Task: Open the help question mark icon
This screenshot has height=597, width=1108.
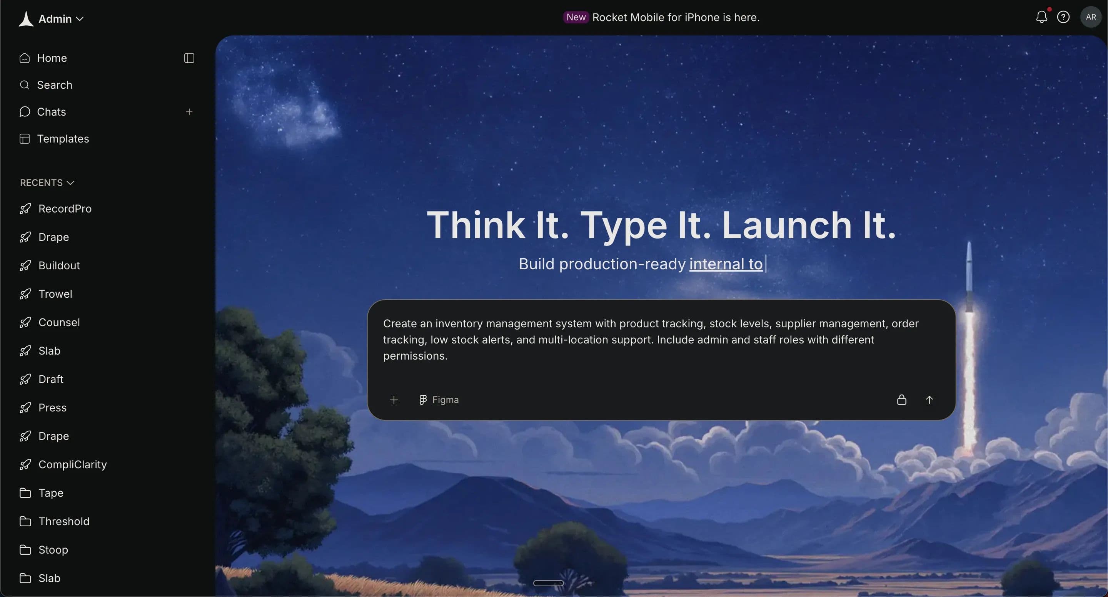Action: point(1063,17)
